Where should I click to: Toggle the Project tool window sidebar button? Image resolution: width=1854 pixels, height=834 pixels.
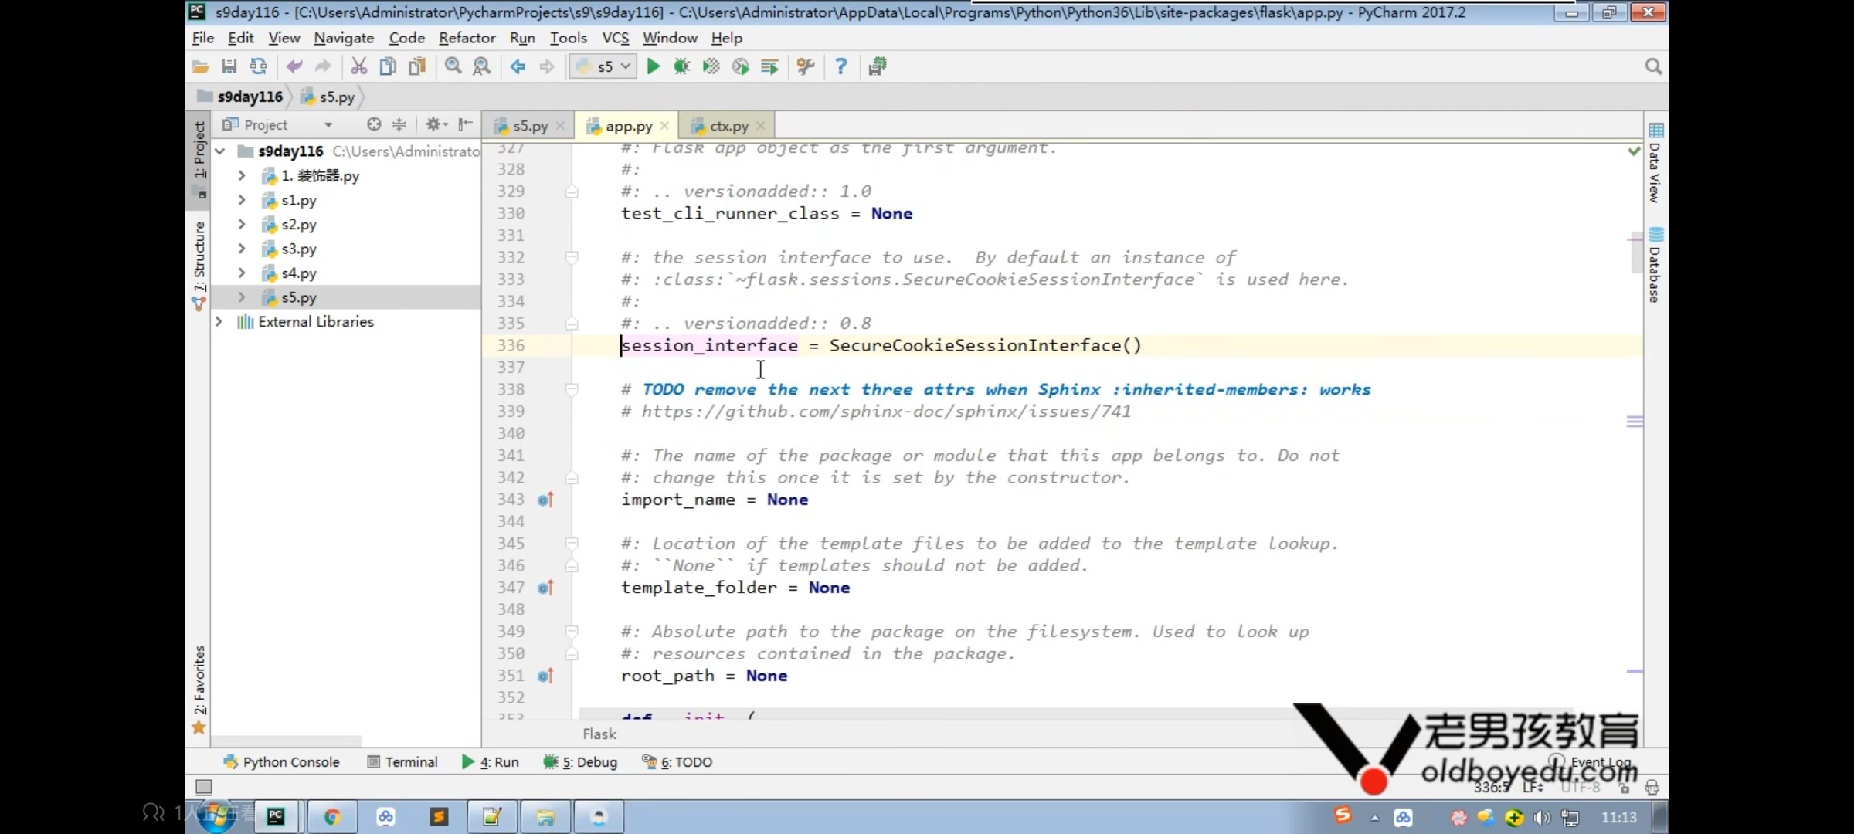click(199, 151)
